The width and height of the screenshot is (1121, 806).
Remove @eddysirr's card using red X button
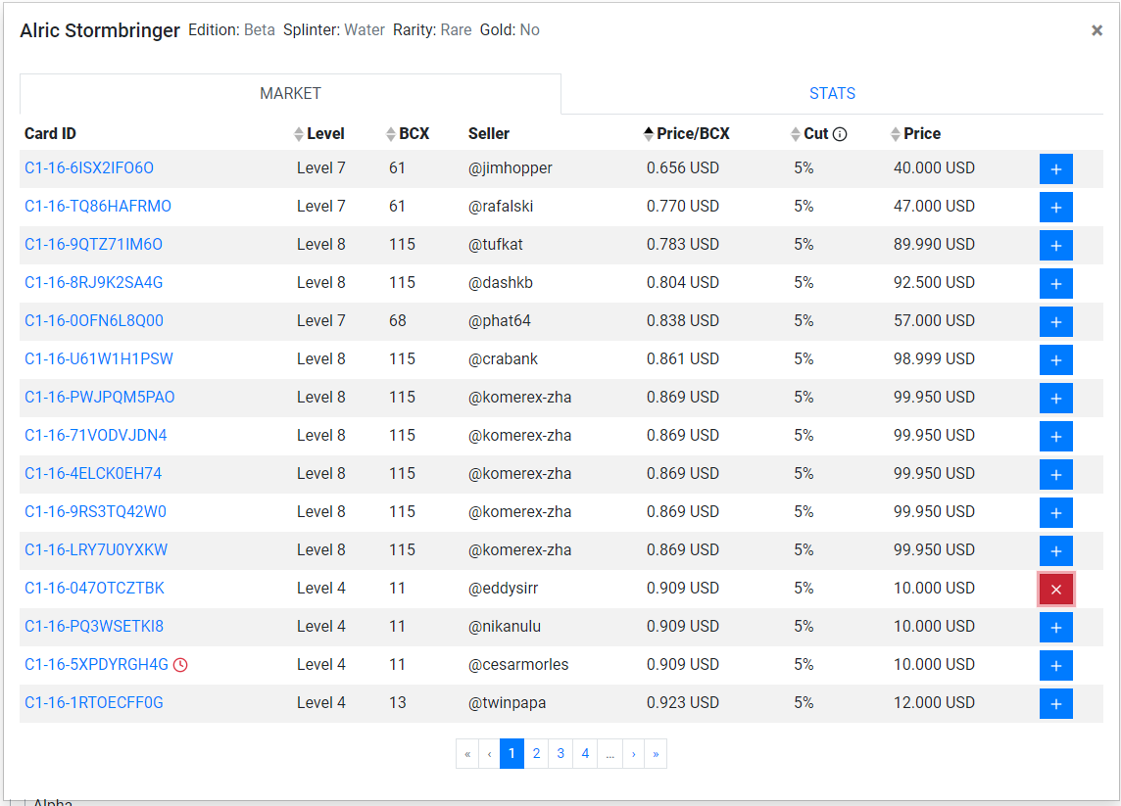tap(1055, 590)
